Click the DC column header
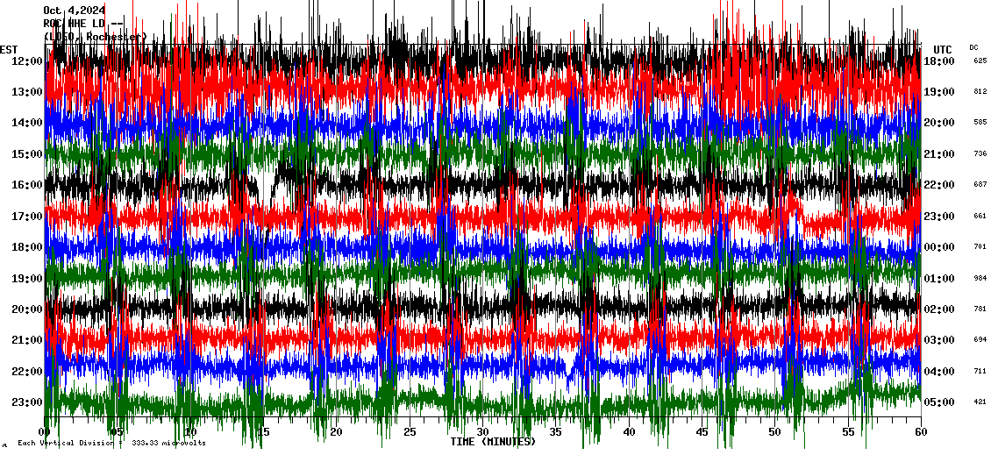Screen dimensions: 991x455 pos(973,47)
